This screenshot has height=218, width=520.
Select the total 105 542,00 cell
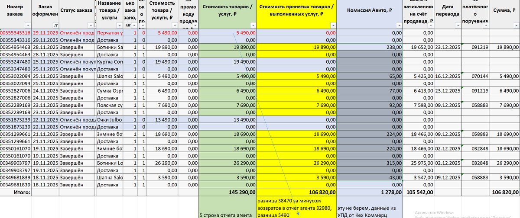[419, 192]
